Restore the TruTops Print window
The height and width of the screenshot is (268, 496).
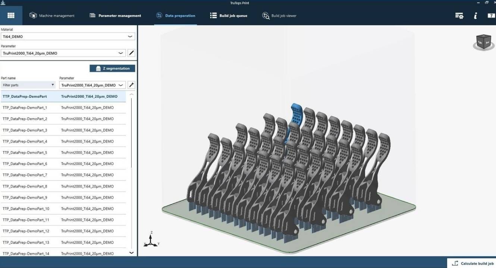tap(487, 3)
